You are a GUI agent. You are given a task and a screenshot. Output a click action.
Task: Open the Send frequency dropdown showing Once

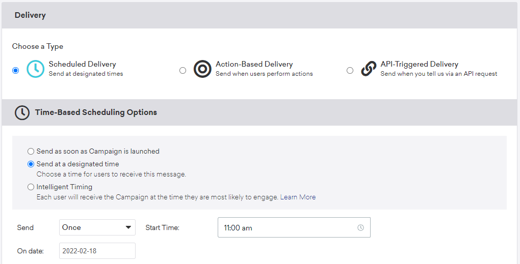(97, 227)
